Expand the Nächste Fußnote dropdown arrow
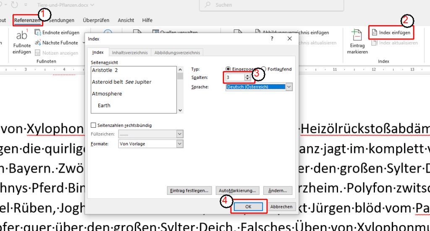Image resolution: width=430 pixels, height=231 pixels. pos(81,43)
